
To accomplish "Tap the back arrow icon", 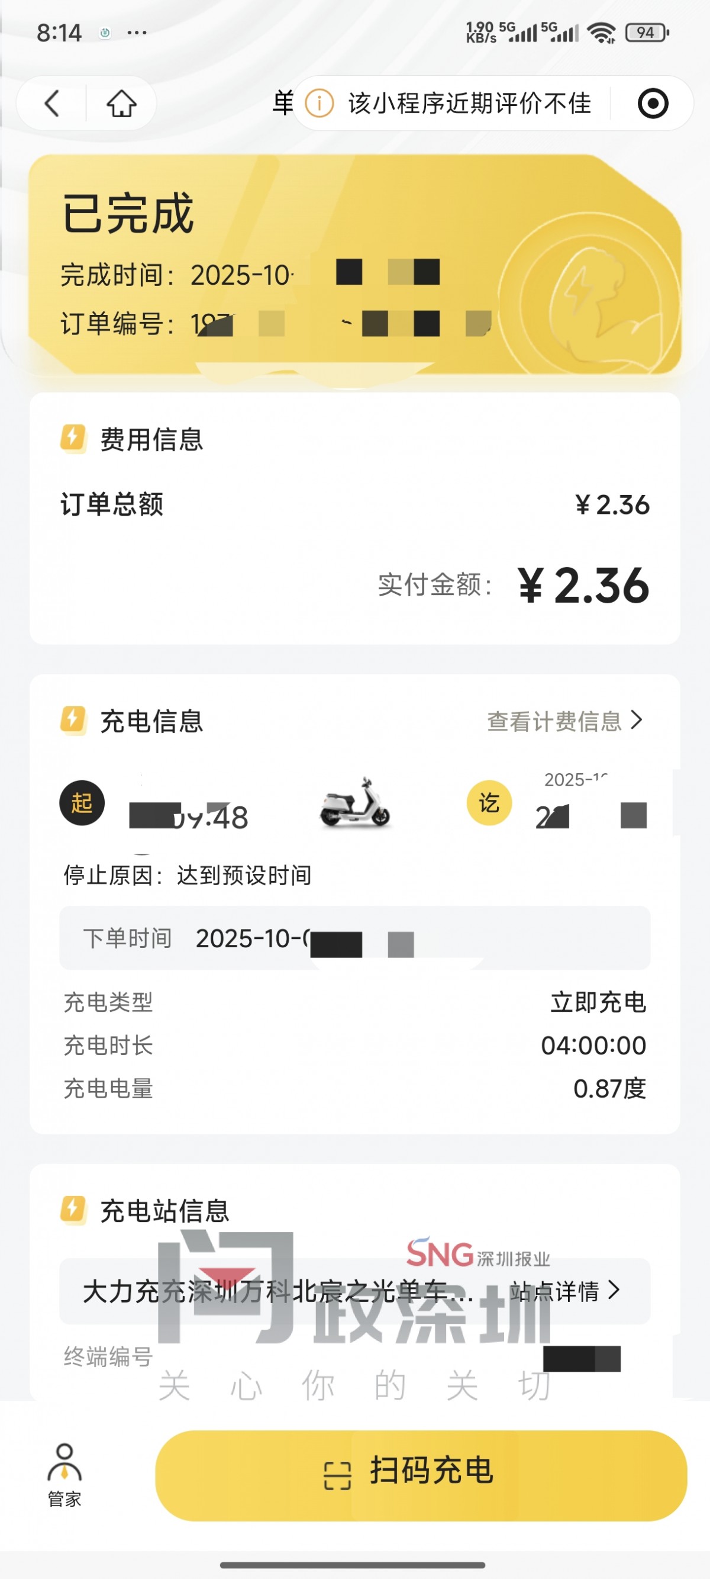I will [x=53, y=103].
